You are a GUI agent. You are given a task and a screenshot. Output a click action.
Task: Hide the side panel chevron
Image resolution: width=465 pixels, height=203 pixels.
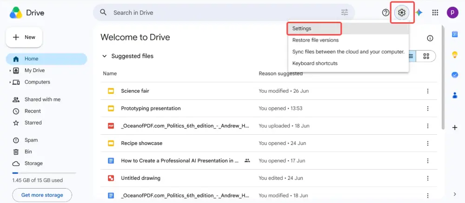[x=455, y=194]
